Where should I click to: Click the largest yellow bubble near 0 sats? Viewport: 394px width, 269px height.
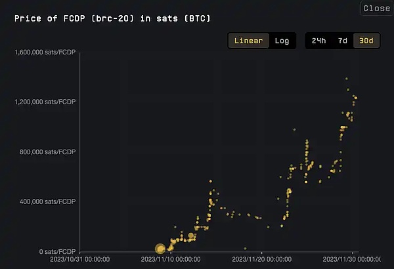160,249
